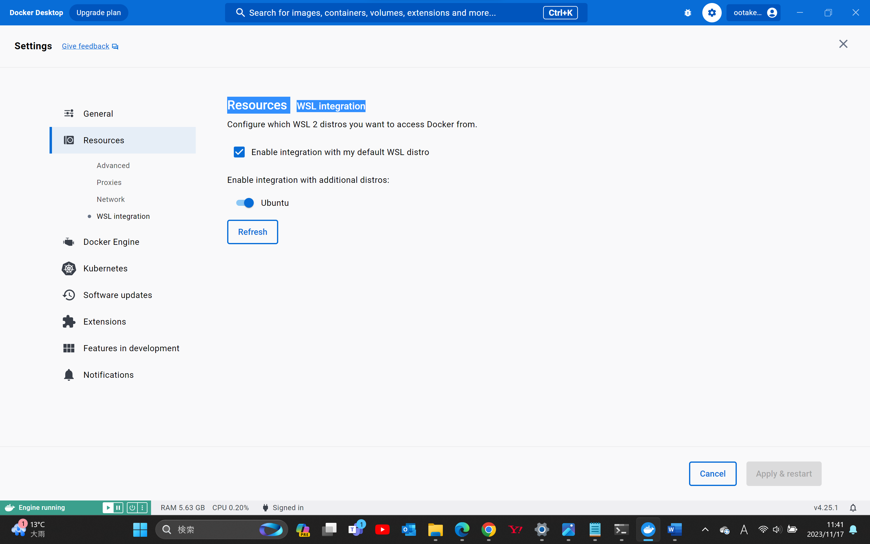Open the Docker Engine settings tab
The image size is (870, 544).
pyautogui.click(x=111, y=242)
